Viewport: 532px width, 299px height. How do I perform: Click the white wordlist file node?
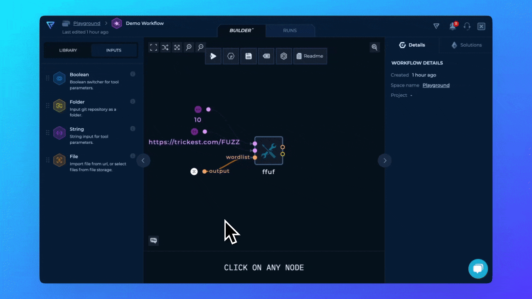click(194, 172)
